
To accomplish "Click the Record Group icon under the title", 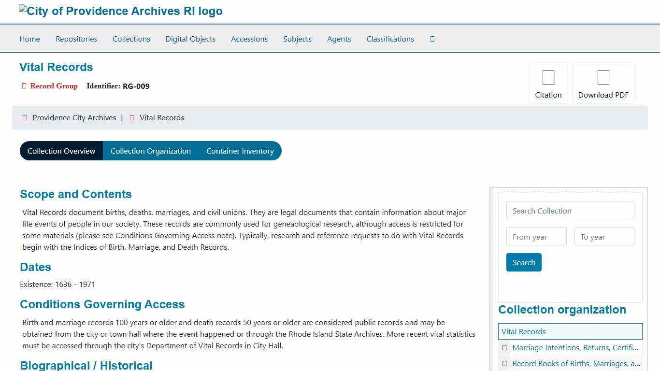I will tap(24, 86).
